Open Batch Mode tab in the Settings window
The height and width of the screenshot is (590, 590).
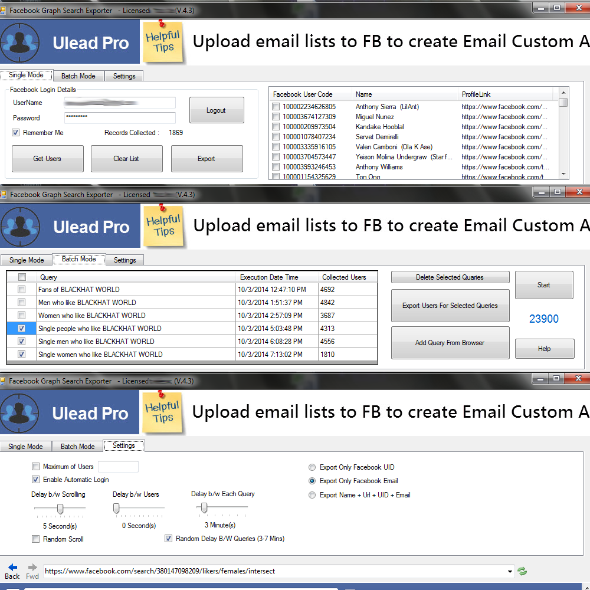[77, 446]
